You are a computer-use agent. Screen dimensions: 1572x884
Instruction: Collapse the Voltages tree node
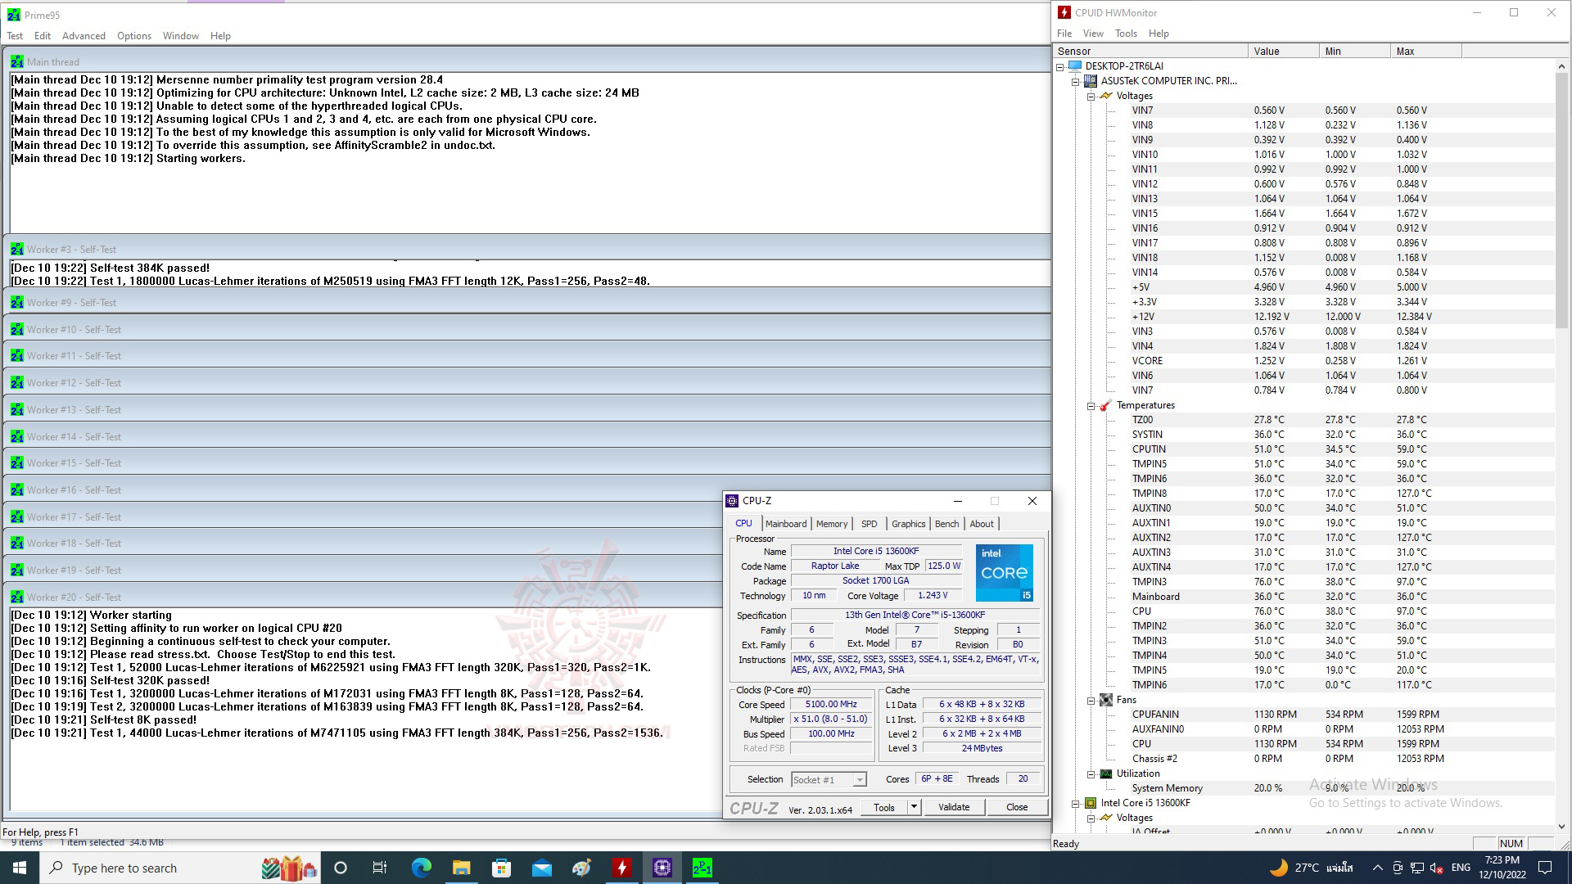coord(1091,96)
